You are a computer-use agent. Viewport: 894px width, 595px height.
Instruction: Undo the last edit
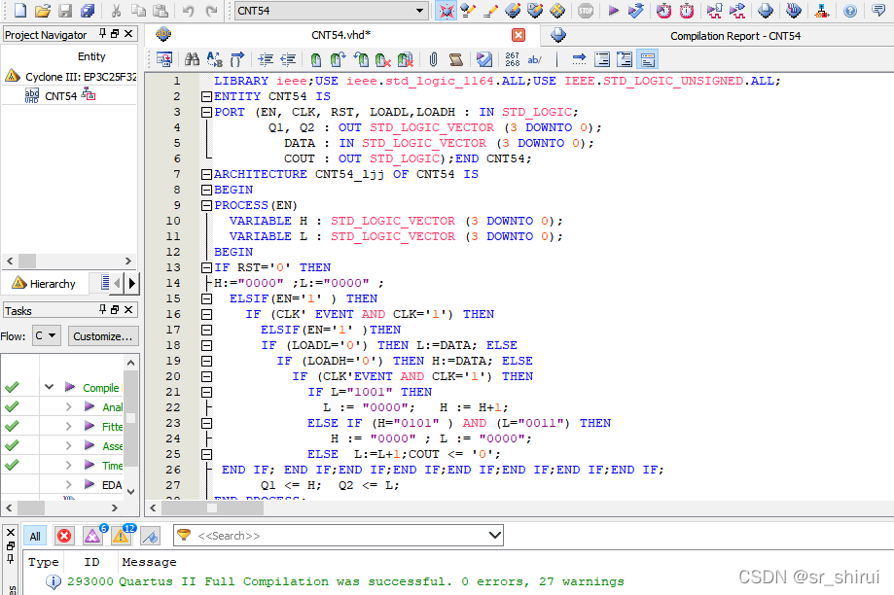(x=189, y=11)
